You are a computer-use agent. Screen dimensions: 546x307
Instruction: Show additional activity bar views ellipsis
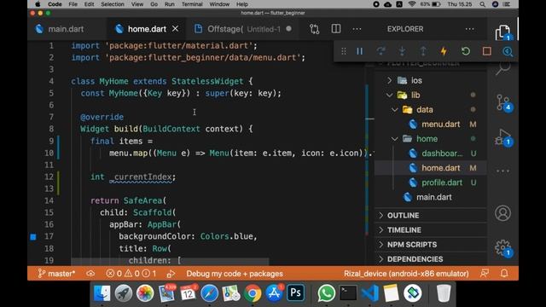pos(502,171)
